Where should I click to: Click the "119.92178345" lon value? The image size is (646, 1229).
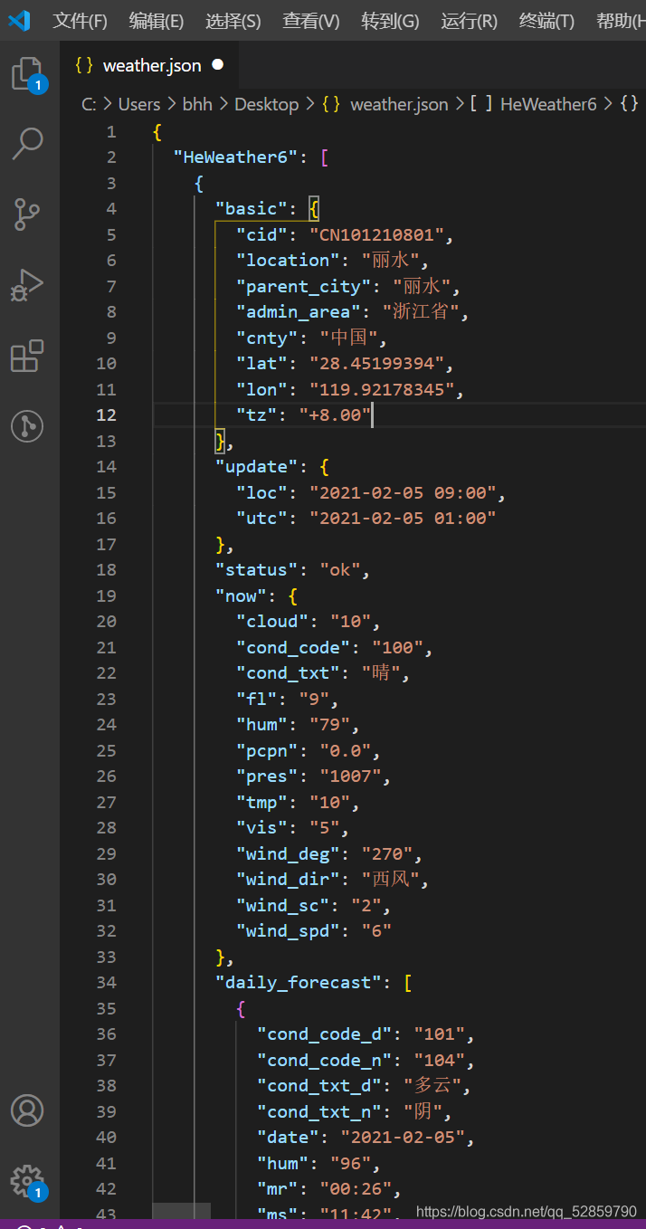tap(382, 390)
